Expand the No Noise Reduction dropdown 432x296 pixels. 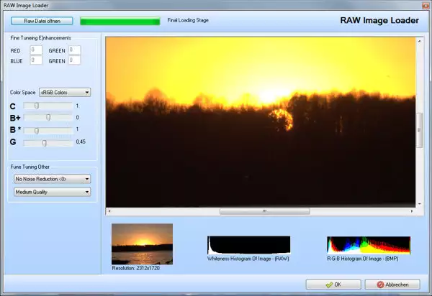[52, 178]
